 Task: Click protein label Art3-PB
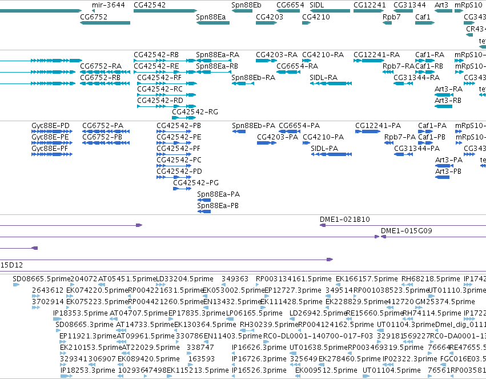(x=448, y=171)
